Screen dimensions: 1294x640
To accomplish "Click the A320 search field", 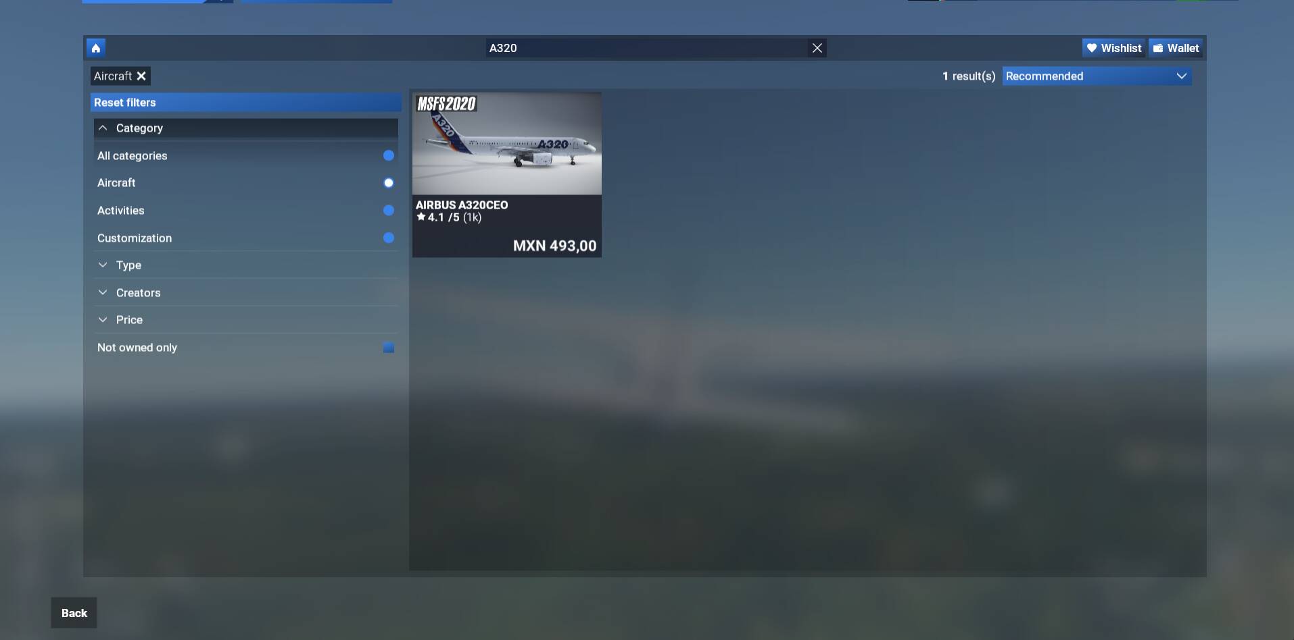I will click(x=647, y=48).
